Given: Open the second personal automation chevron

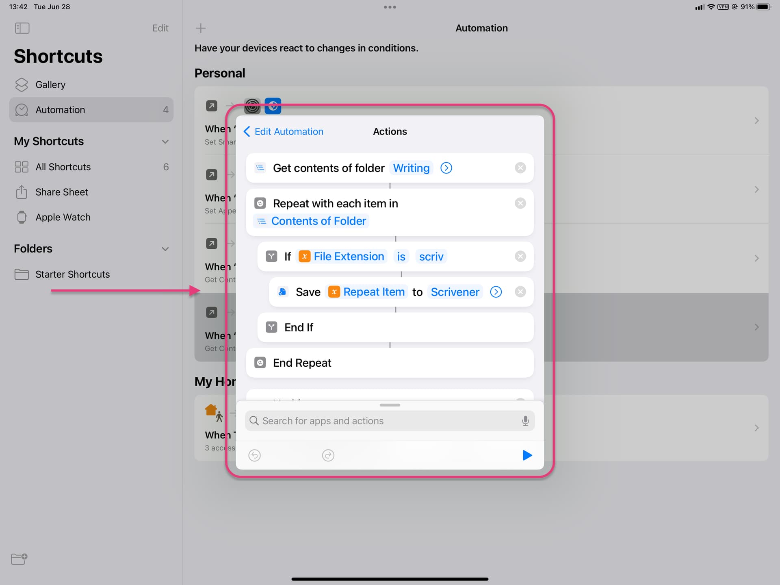Looking at the screenshot, I should click(756, 189).
